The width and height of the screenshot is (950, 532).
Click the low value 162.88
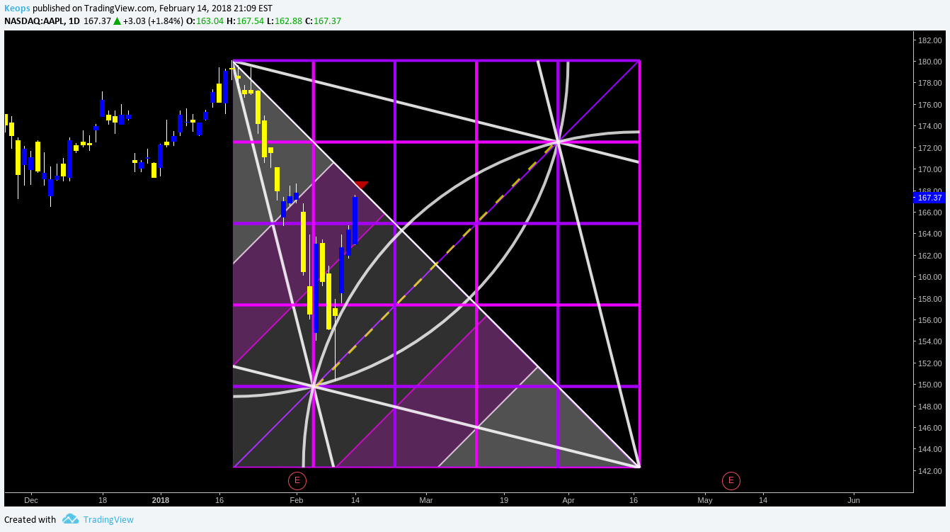[x=288, y=21]
